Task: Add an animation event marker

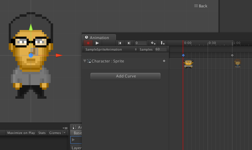Action: click(163, 43)
